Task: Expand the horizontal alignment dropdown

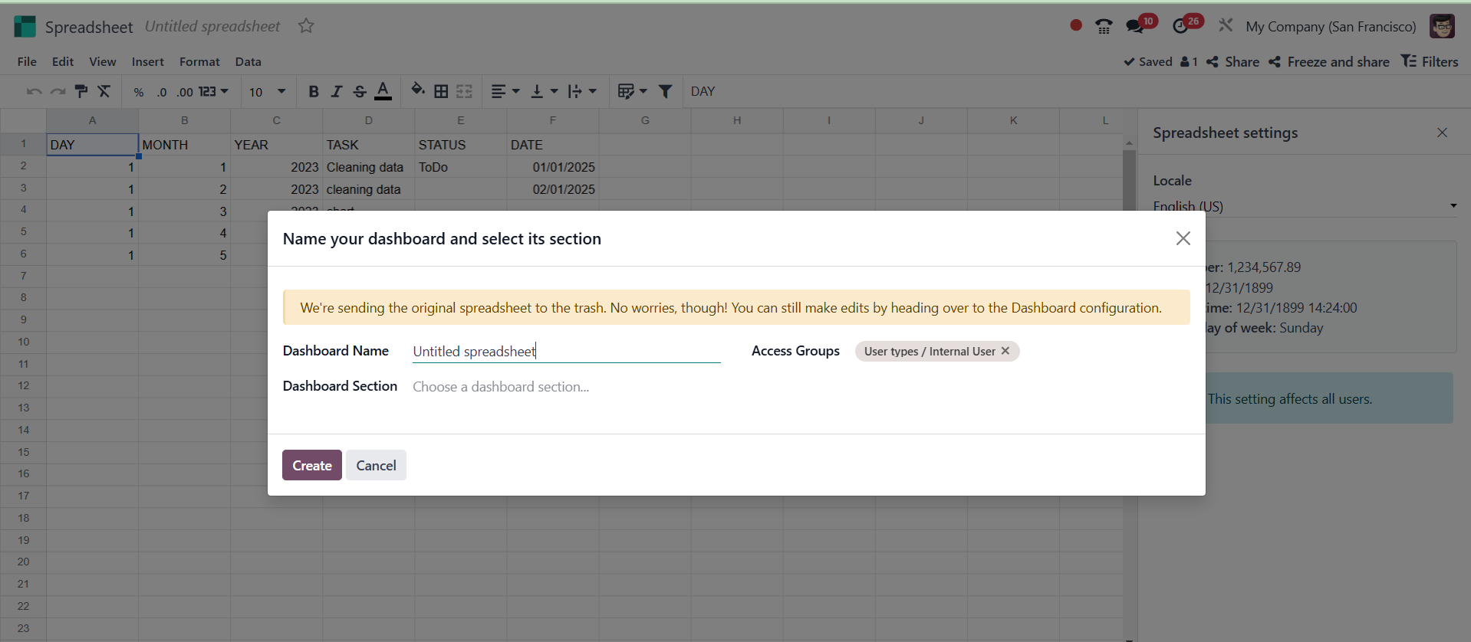Action: [505, 92]
